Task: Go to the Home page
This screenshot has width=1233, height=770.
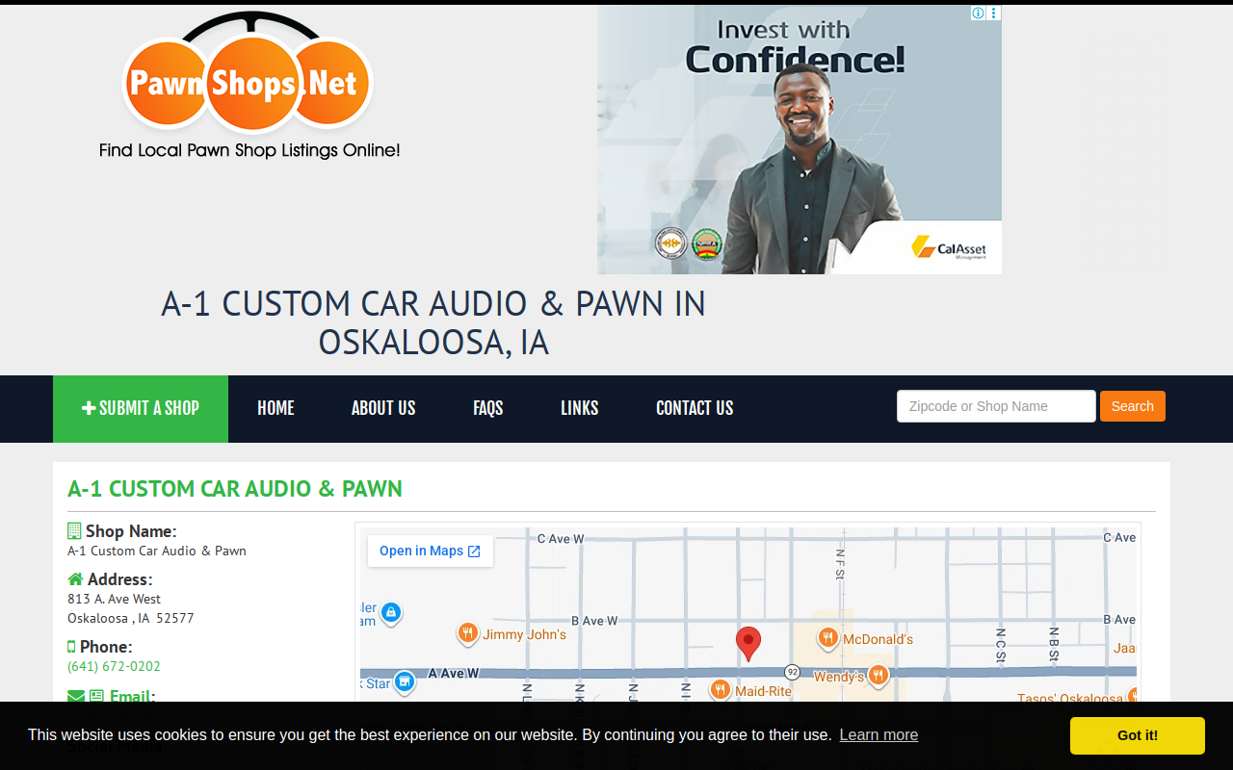Action: click(x=275, y=409)
